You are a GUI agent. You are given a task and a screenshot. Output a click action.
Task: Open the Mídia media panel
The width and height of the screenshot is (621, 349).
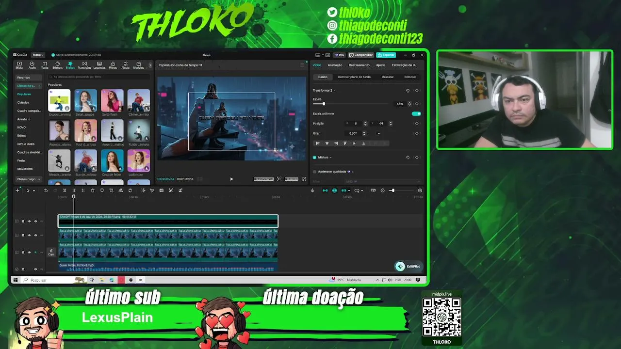[19, 65]
